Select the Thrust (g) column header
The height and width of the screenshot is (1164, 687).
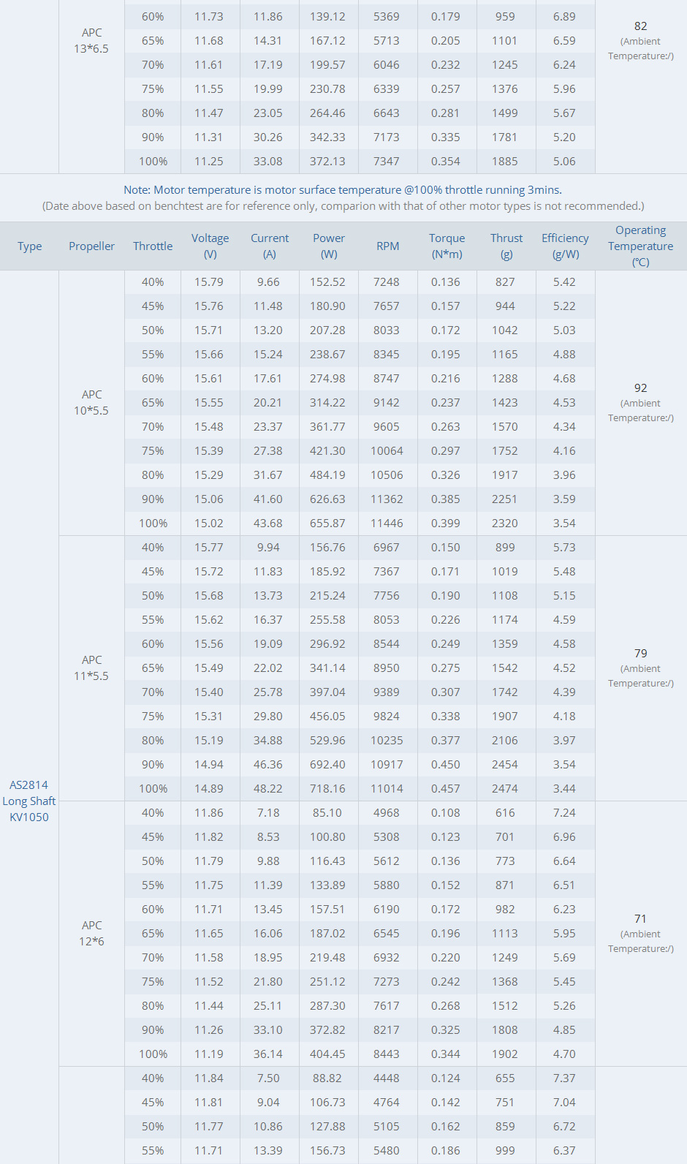coord(506,246)
